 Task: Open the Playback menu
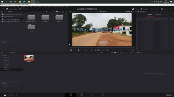tap(40, 6)
